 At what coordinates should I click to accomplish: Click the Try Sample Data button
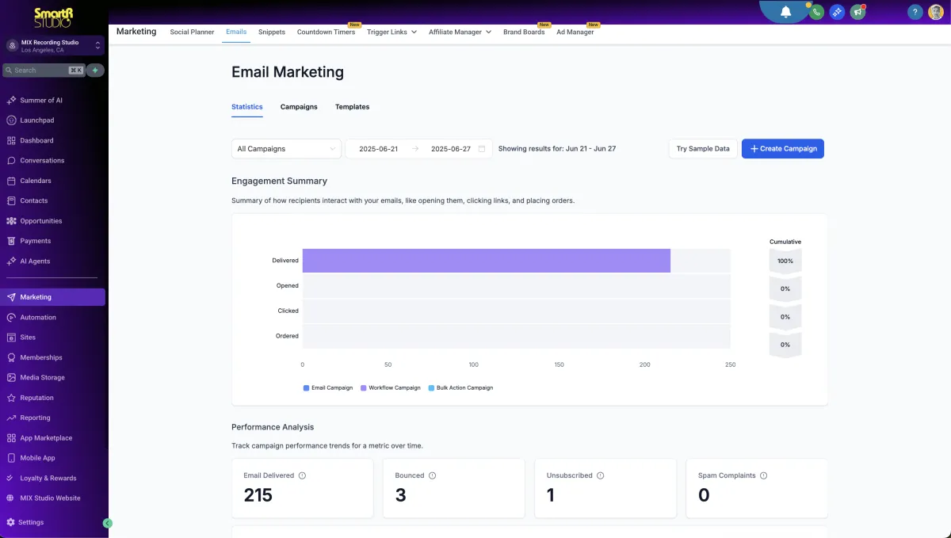(x=702, y=148)
